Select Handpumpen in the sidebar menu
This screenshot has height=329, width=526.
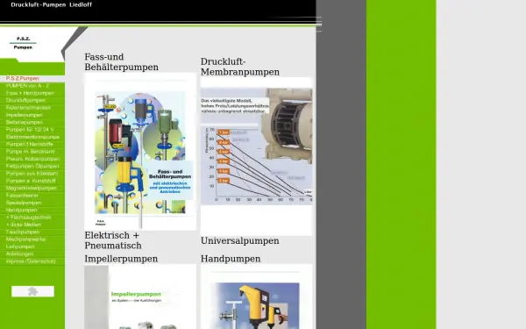tap(32, 211)
